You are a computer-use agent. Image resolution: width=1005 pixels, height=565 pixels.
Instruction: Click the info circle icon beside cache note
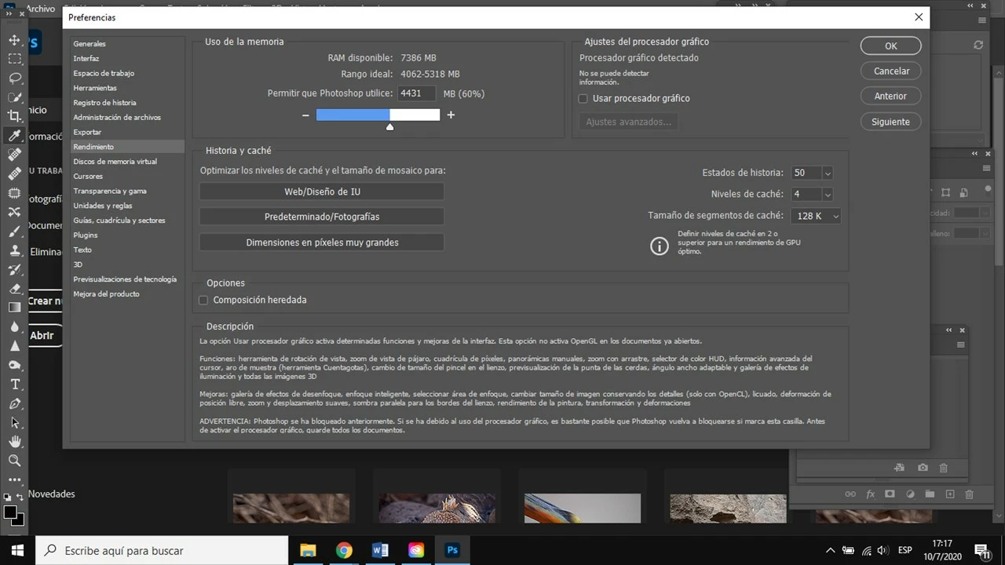[660, 246]
